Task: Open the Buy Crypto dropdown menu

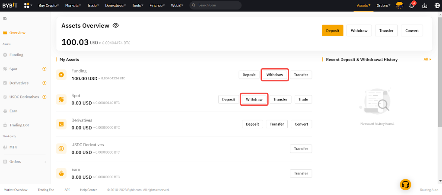Action: click(49, 5)
